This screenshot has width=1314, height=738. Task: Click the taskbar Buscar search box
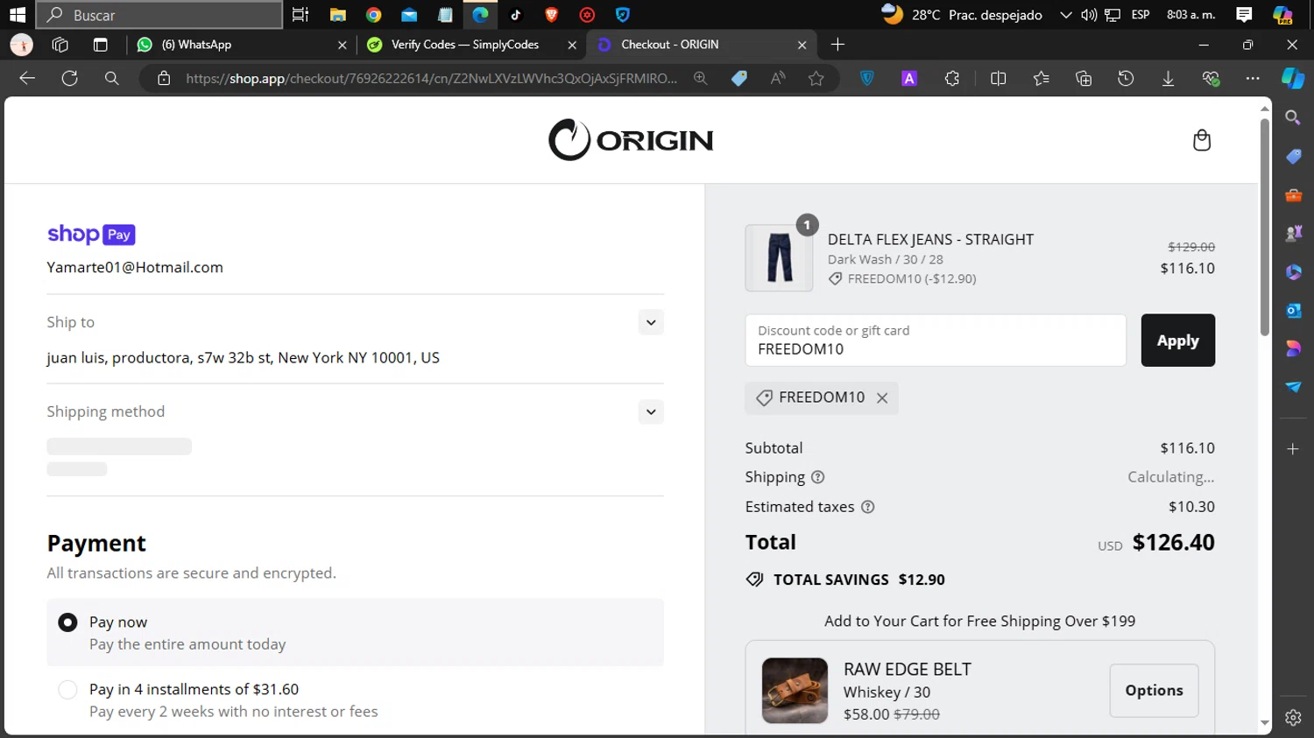tap(159, 15)
